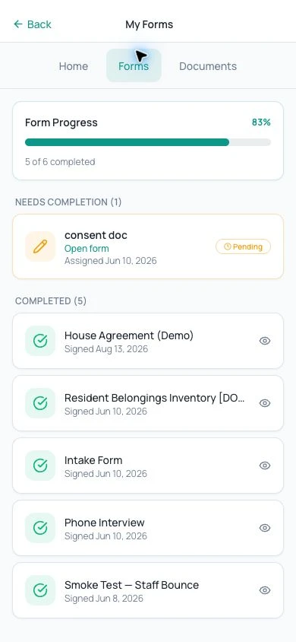Click the Pending status badge
The image size is (296, 642).
244,246
